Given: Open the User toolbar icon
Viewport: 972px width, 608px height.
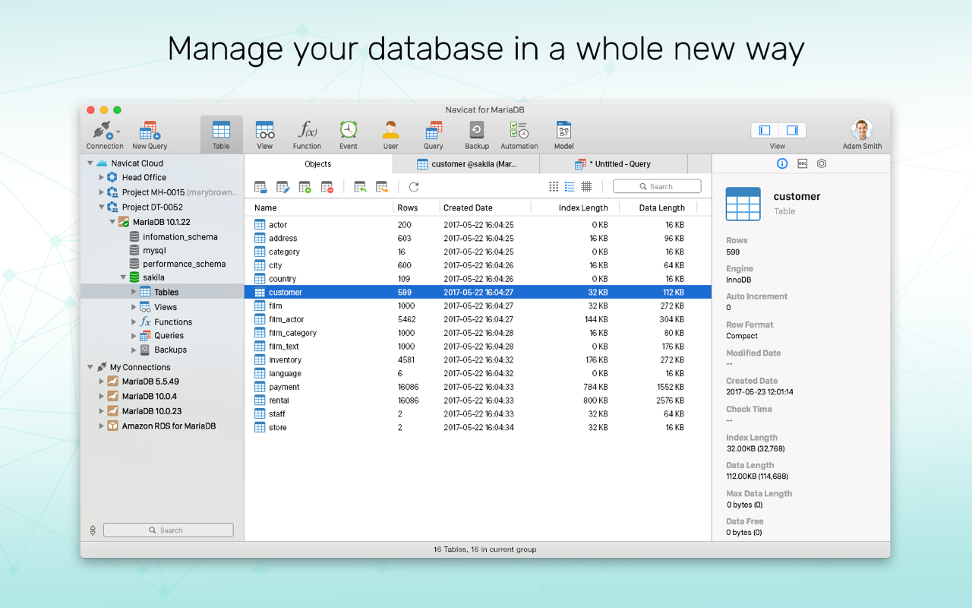Looking at the screenshot, I should pyautogui.click(x=390, y=130).
